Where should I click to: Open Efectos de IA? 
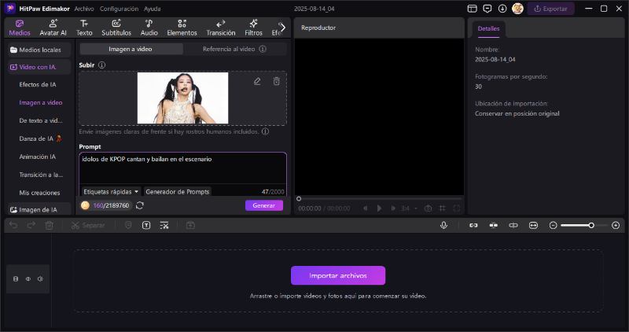38,84
